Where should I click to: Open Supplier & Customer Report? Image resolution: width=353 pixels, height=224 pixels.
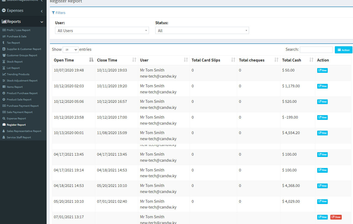click(24, 49)
